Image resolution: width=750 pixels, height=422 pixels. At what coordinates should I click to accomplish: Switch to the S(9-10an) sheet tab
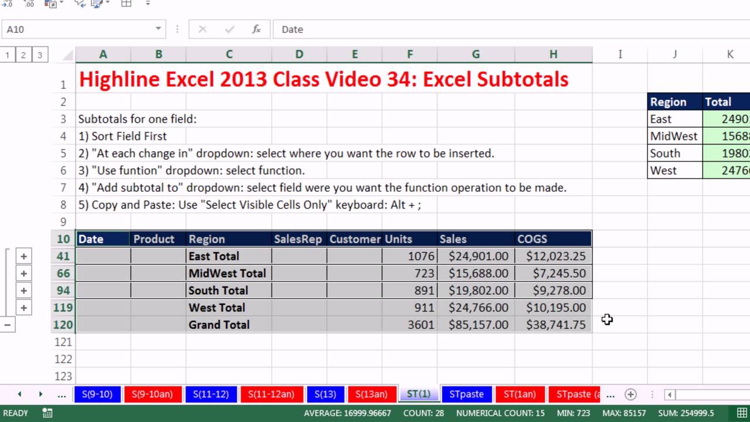pos(151,394)
